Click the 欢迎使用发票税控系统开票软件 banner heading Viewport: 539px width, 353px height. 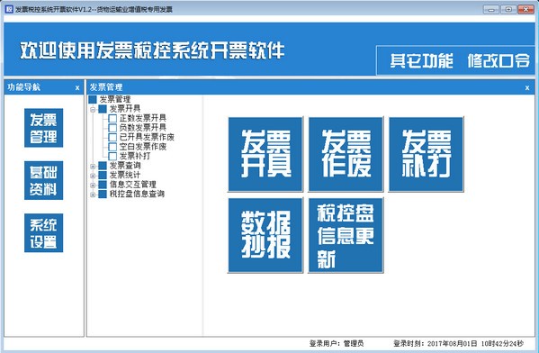click(x=152, y=51)
